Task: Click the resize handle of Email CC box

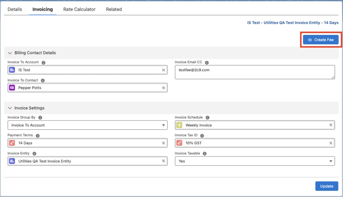Action: coord(333,77)
